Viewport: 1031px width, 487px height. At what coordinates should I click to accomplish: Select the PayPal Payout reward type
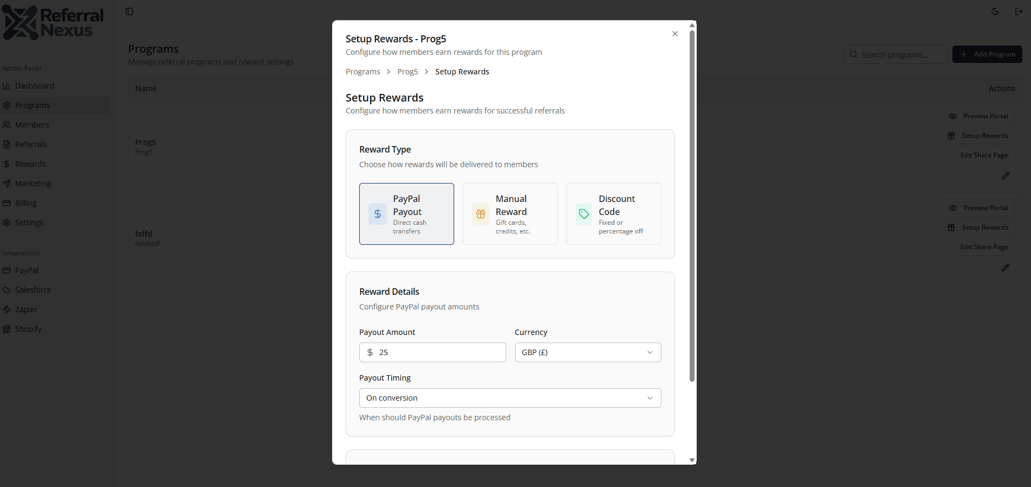click(x=406, y=214)
